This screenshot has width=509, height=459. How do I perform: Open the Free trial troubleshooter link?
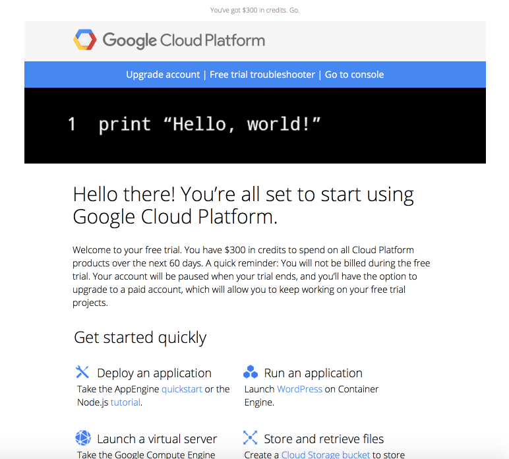(x=262, y=75)
